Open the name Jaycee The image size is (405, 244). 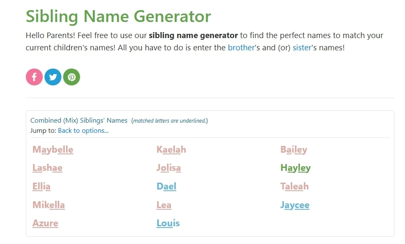pos(295,205)
